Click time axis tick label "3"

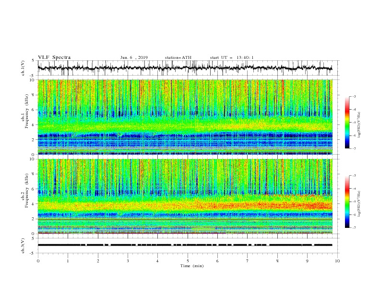(x=128, y=261)
